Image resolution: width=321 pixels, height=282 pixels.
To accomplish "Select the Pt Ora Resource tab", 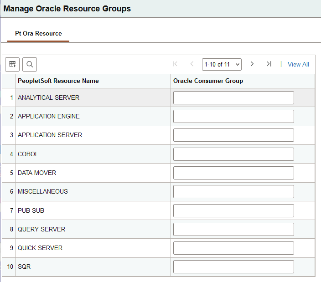I will click(x=38, y=34).
